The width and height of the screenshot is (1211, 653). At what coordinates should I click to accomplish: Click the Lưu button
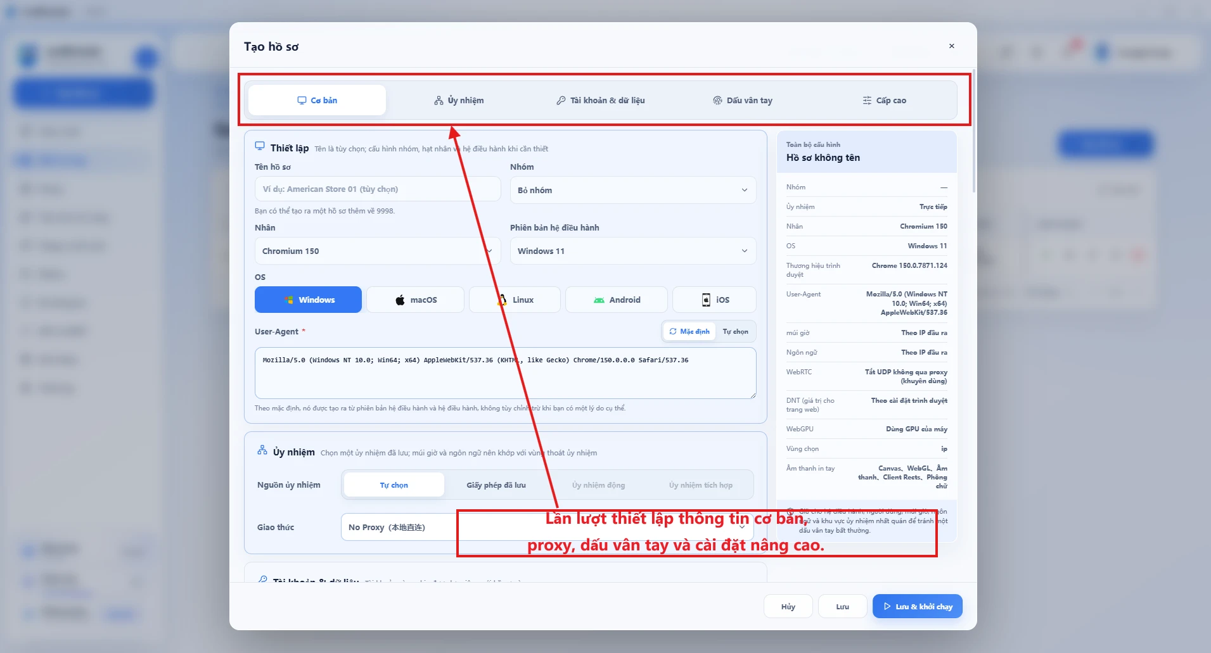842,606
